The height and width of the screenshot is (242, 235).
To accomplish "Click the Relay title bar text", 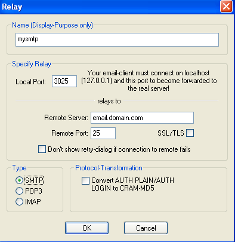I will [12, 7].
